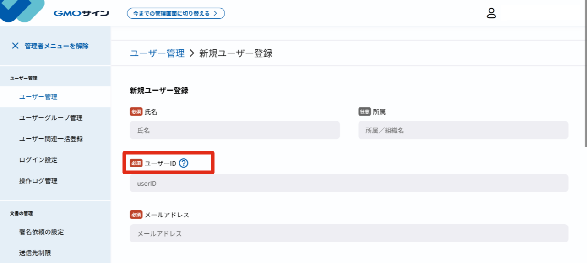This screenshot has width=587, height=263.
Task: Open 署名依頼の設定 menu item
Action: point(41,232)
